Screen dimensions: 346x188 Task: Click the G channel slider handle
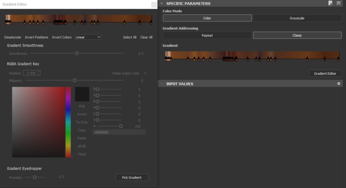98,95
